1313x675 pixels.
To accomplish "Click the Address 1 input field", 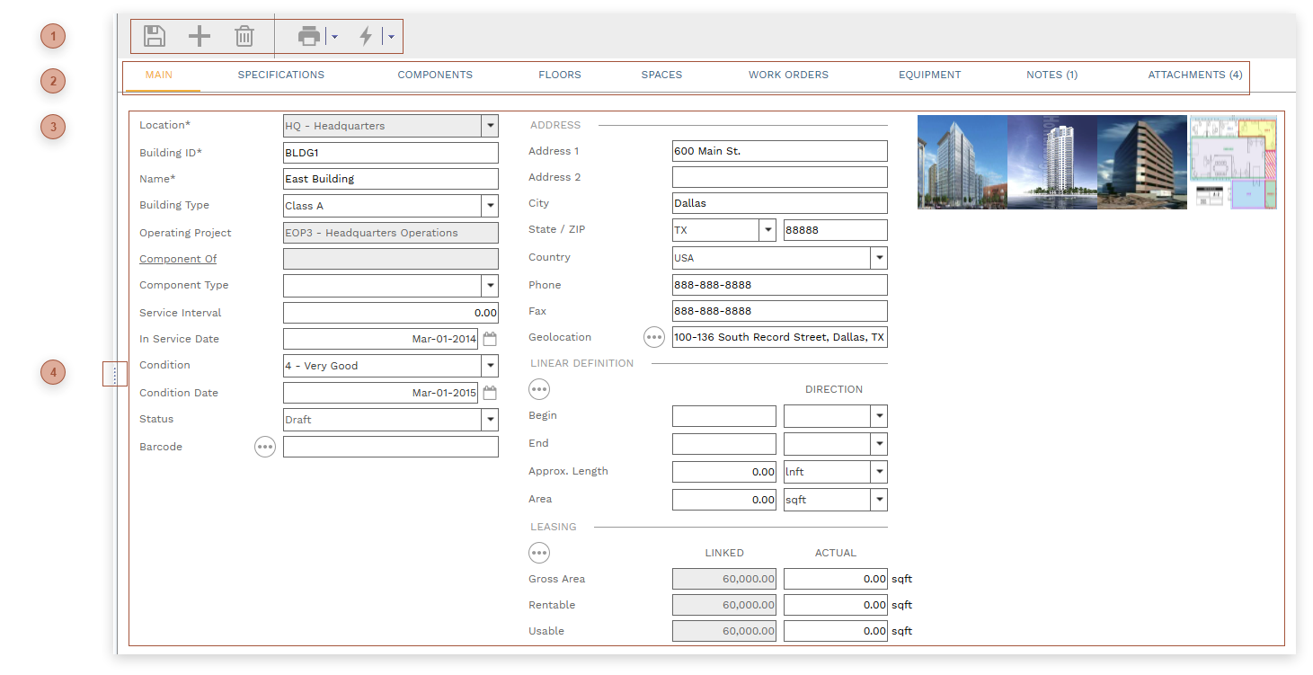I will [779, 151].
